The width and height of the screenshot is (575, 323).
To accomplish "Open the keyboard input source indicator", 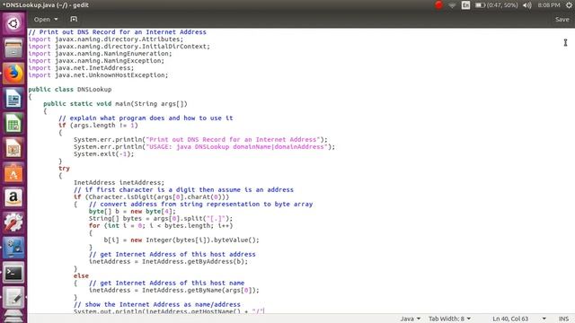I will click(465, 5).
